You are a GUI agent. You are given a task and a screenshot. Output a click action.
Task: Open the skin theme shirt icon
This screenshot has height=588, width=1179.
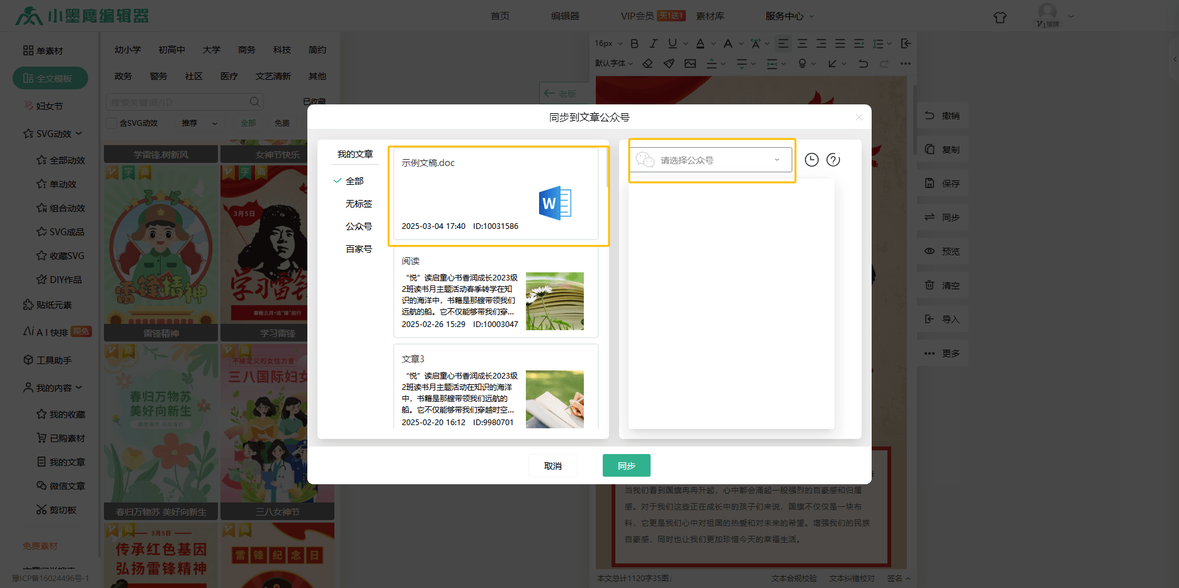tap(1000, 17)
